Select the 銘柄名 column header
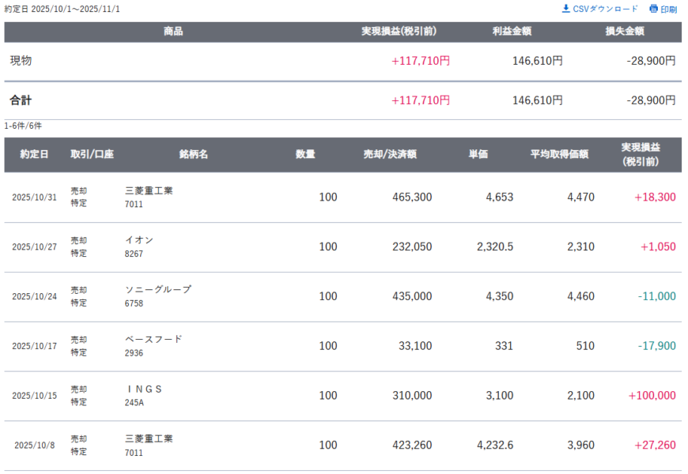688x474 pixels. 194,154
